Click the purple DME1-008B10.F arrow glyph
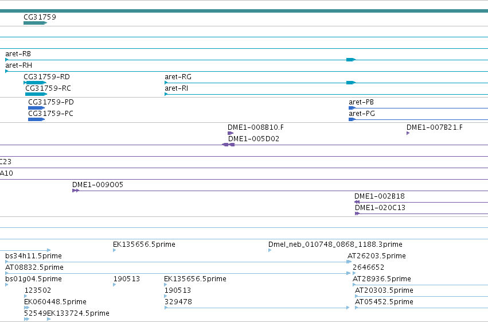488x322 pixels. pyautogui.click(x=231, y=133)
